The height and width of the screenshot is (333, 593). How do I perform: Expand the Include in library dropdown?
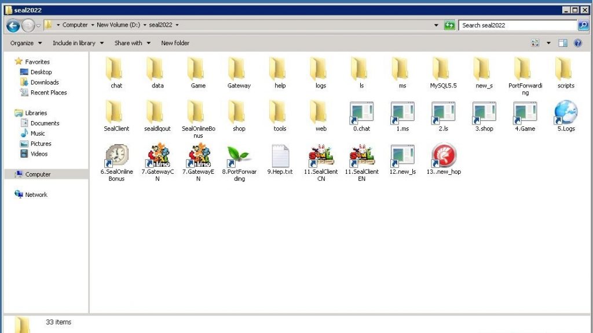[x=78, y=43]
